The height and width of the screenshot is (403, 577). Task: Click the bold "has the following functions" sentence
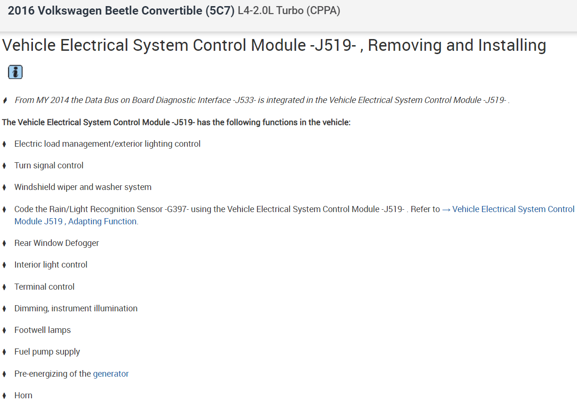coord(176,122)
